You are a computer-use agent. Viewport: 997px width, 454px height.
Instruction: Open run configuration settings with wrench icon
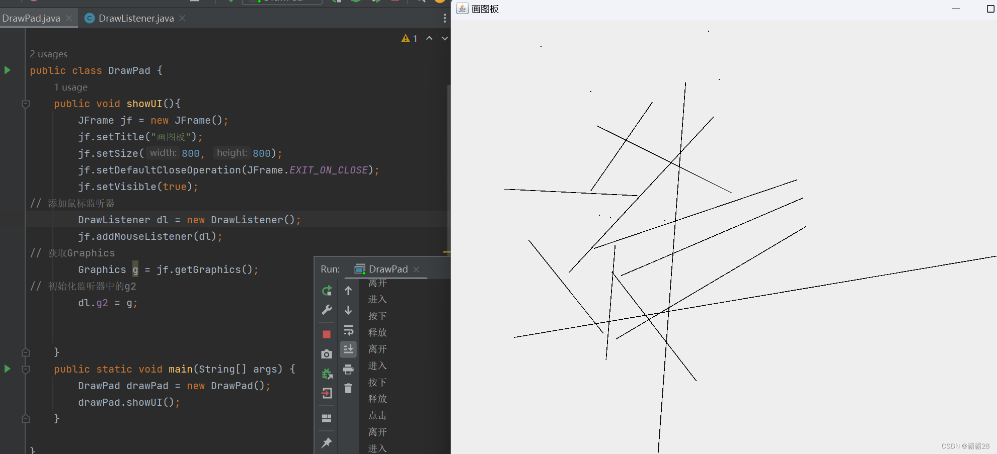pos(327,310)
